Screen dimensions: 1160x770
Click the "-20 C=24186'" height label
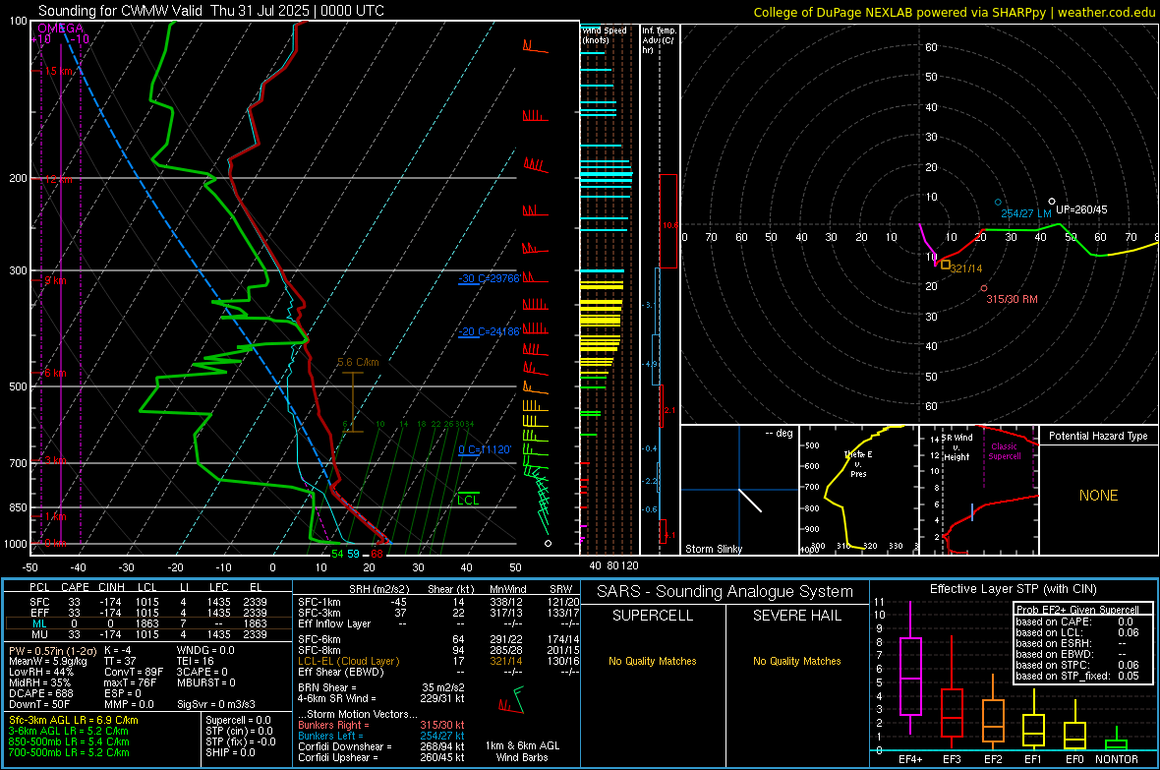pyautogui.click(x=489, y=331)
